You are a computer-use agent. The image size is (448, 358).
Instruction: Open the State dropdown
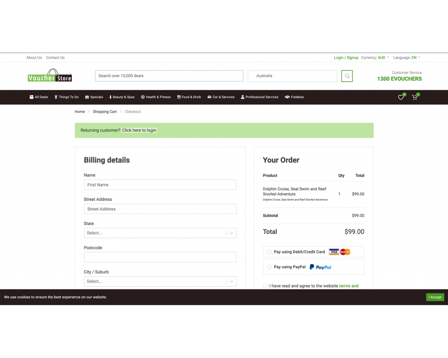pyautogui.click(x=160, y=232)
